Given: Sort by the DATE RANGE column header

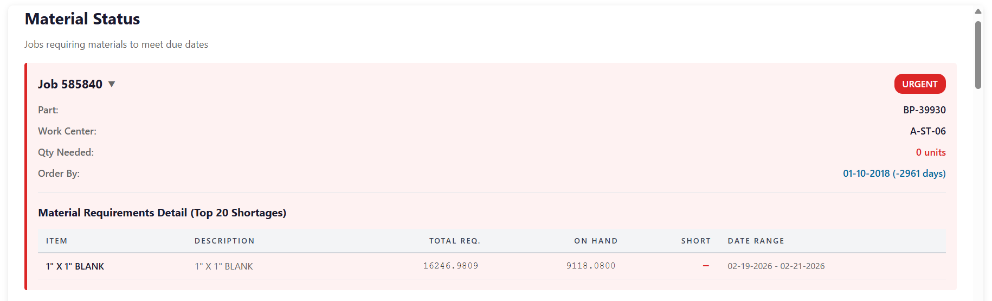Looking at the screenshot, I should pos(756,241).
